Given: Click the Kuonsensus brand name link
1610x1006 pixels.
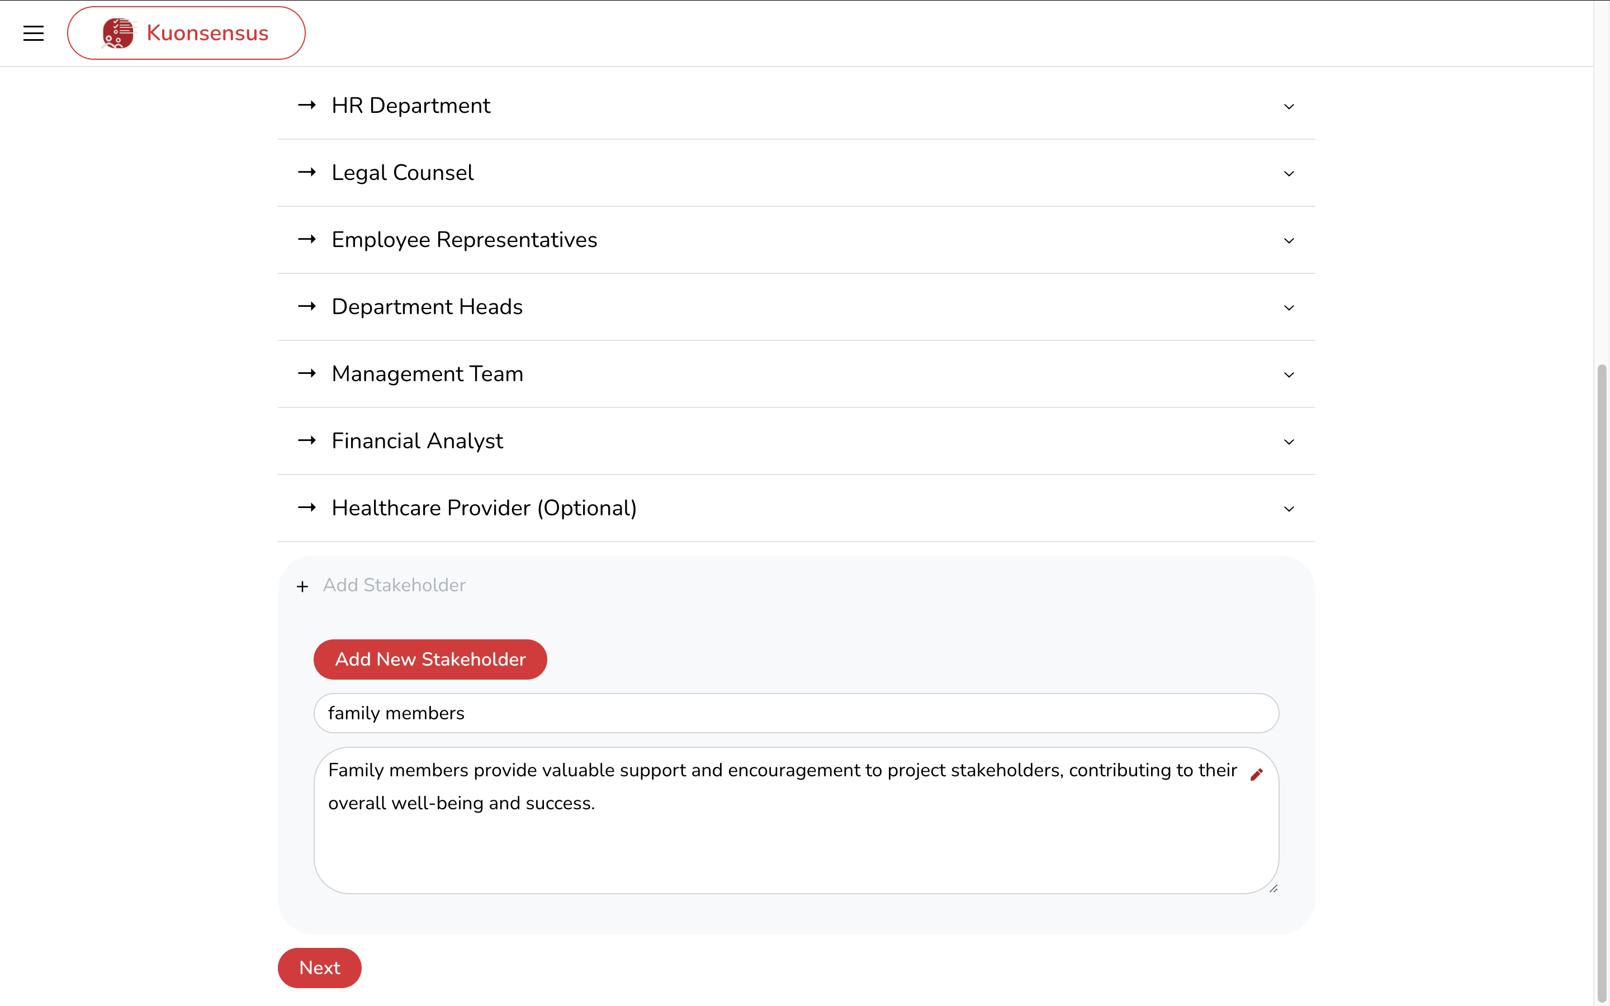Looking at the screenshot, I should pyautogui.click(x=207, y=34).
